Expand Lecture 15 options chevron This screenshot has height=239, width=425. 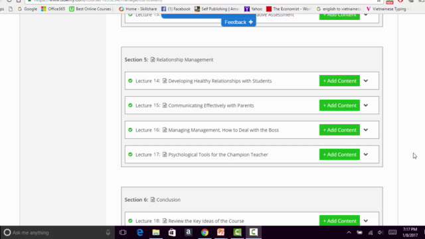click(x=366, y=106)
